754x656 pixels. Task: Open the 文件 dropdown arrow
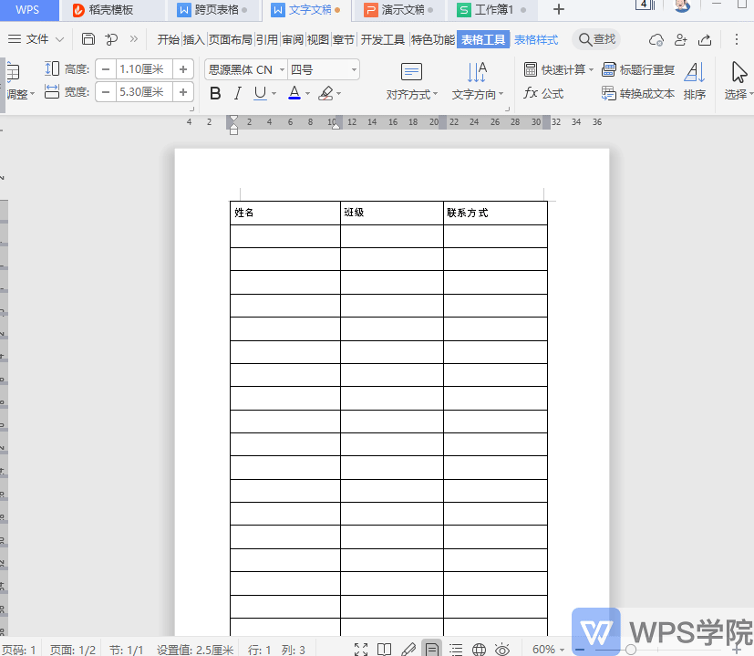59,39
